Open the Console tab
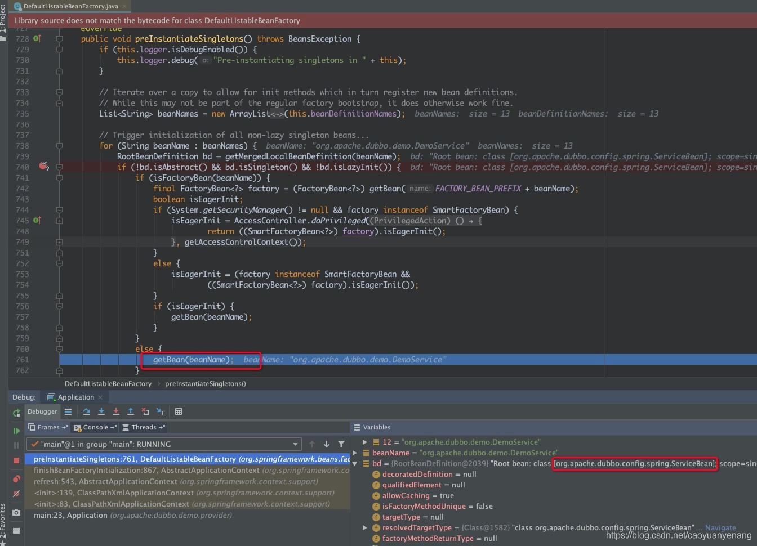757x546 pixels. tap(95, 427)
